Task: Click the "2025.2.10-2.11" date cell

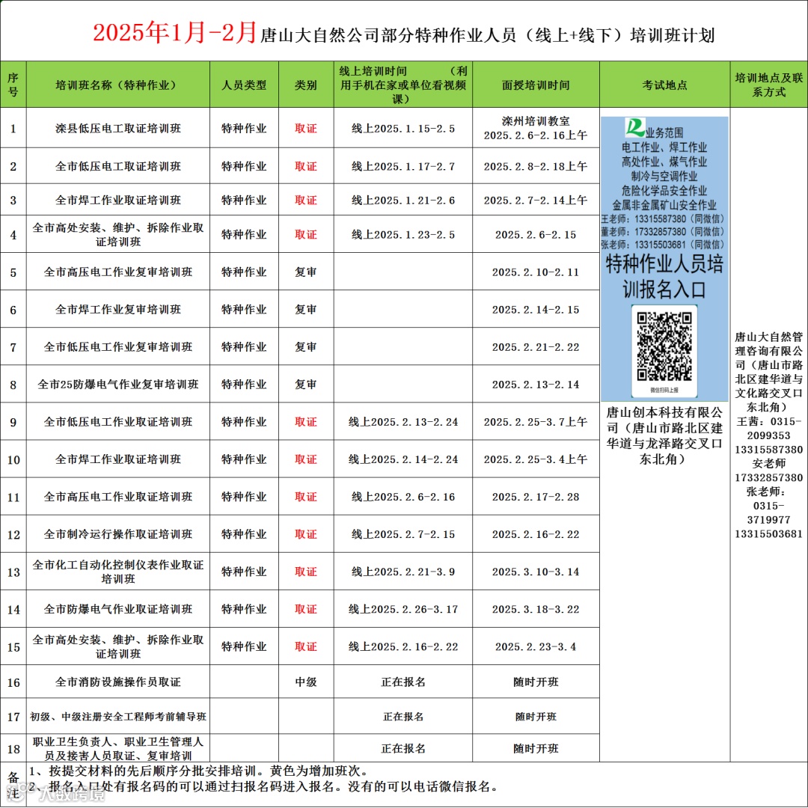Action: click(536, 272)
